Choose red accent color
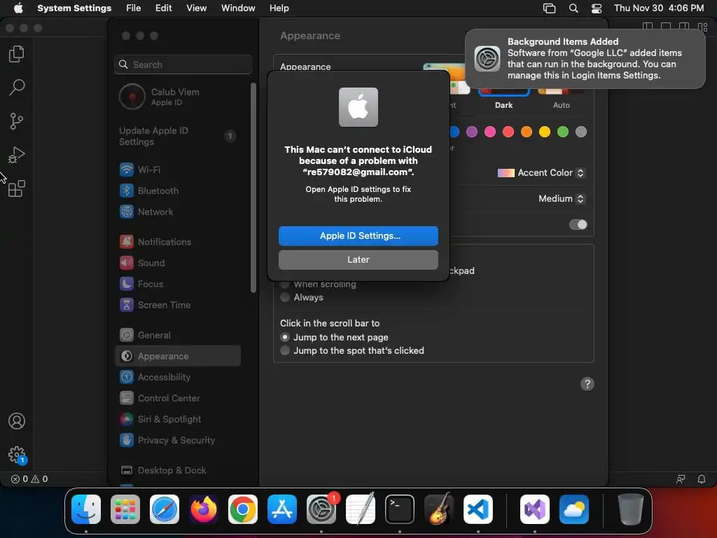Screen dimensions: 717x538 pos(508,132)
